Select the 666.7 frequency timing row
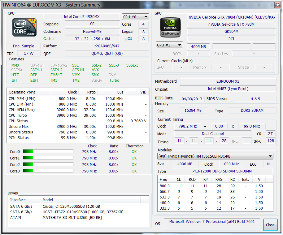283x235 pixels. [215, 192]
